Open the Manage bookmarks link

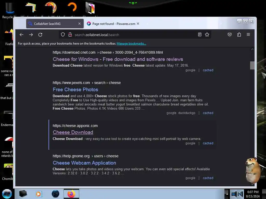[x=131, y=44]
